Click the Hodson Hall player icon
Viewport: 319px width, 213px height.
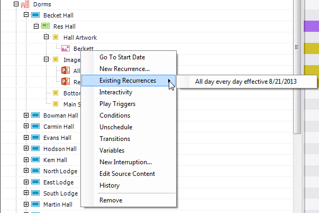(x=35, y=148)
